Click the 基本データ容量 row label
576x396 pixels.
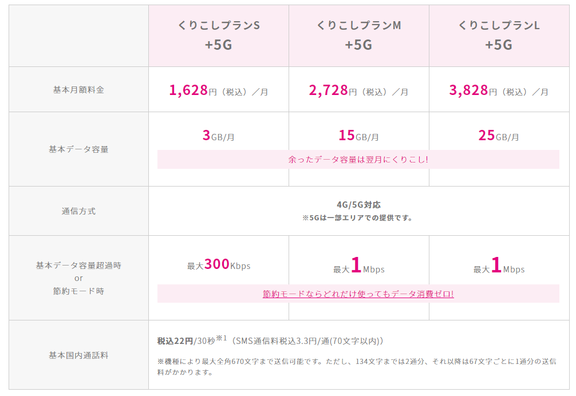78,149
